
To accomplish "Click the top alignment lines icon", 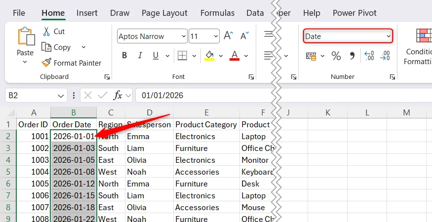I will tap(269, 34).
